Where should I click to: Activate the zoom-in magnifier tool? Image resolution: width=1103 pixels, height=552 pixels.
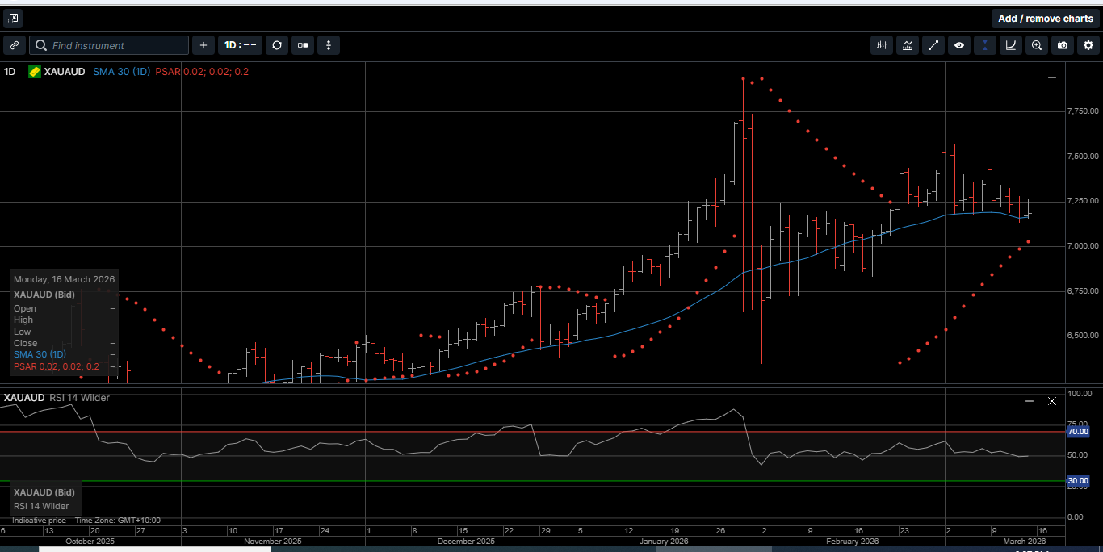click(x=1036, y=45)
